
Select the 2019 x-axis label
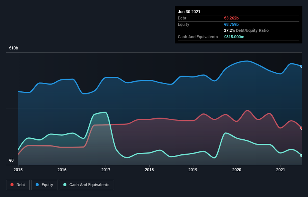[193, 170]
